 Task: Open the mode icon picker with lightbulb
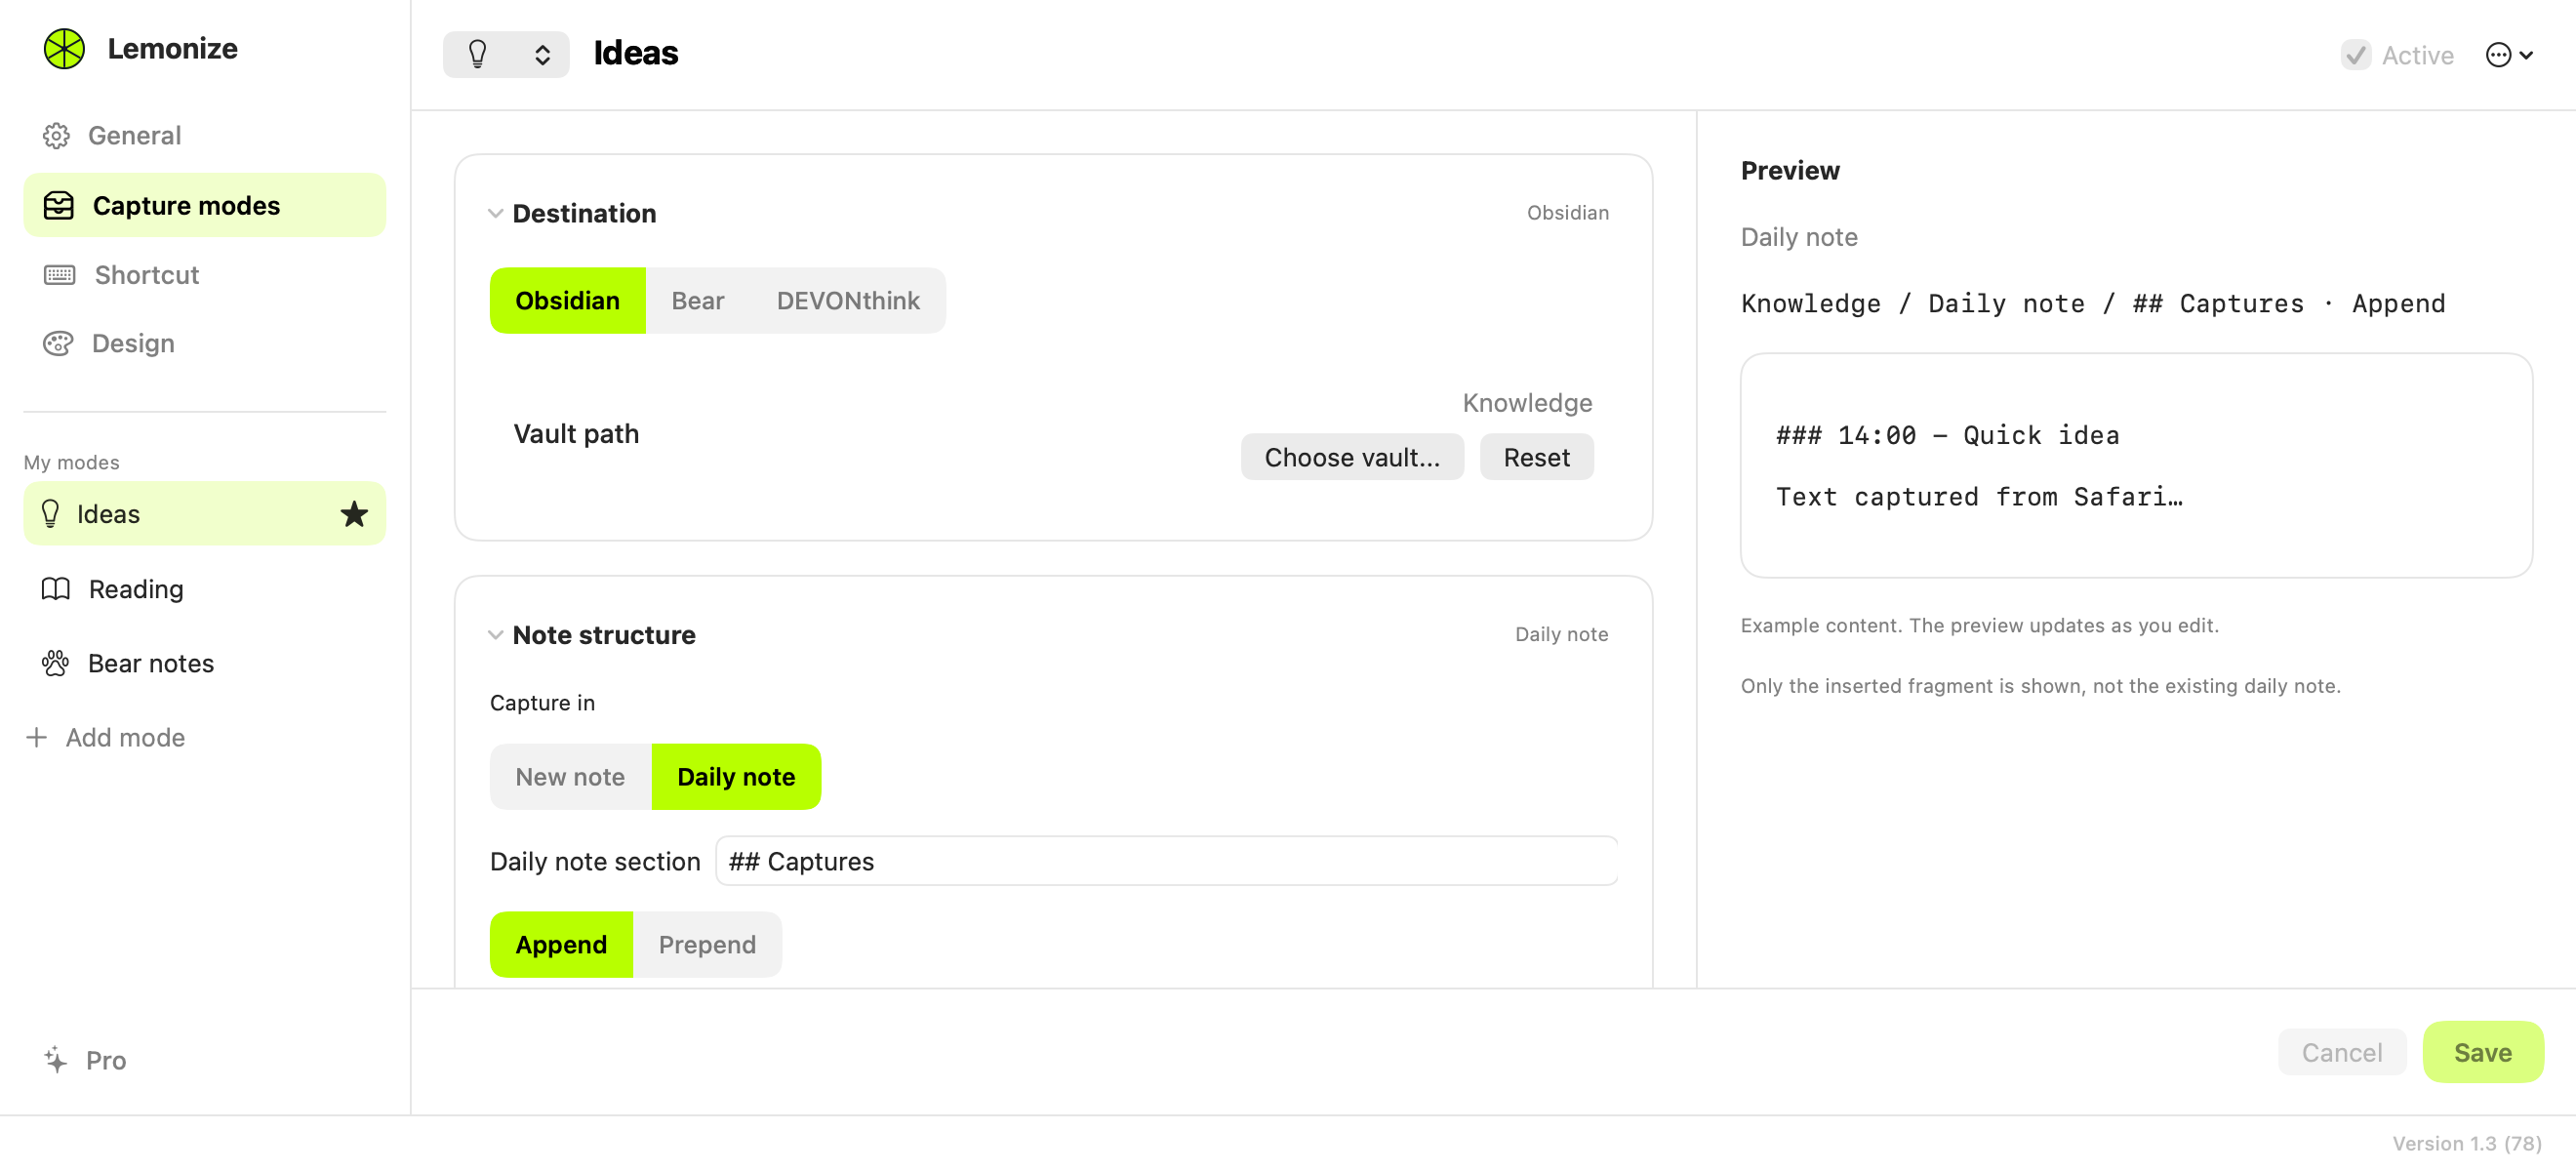coord(506,54)
